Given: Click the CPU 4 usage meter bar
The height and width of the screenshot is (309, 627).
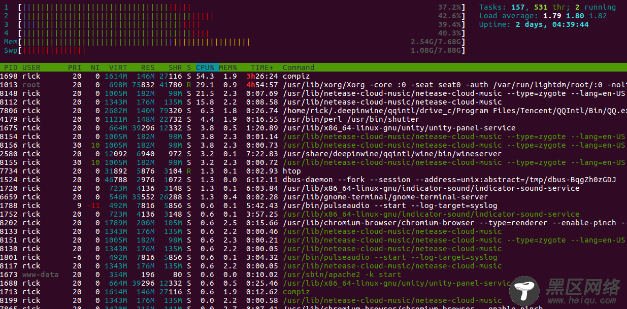Looking at the screenshot, I should pyautogui.click(x=242, y=33).
